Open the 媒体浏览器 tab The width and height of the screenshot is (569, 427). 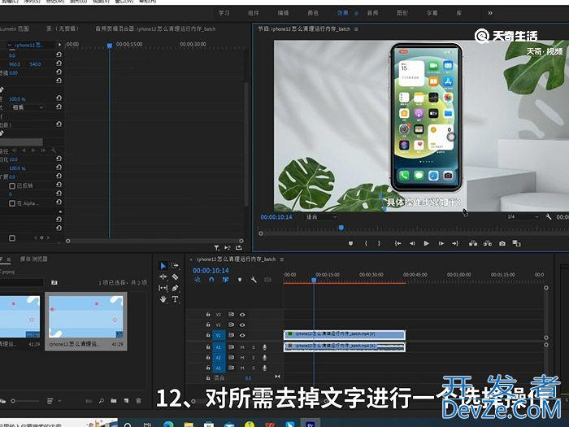[34, 259]
